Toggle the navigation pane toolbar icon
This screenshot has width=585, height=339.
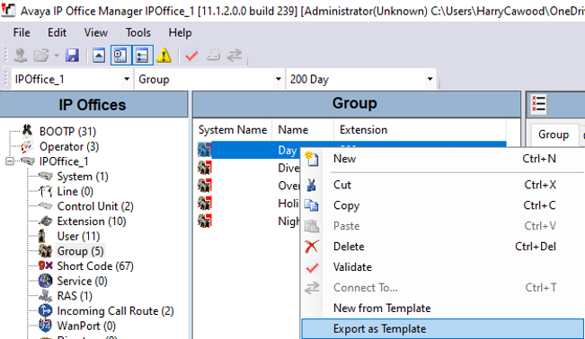[x=120, y=56]
